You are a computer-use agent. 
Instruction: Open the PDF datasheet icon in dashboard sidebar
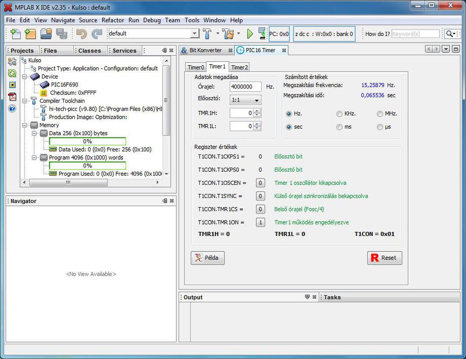(12, 97)
